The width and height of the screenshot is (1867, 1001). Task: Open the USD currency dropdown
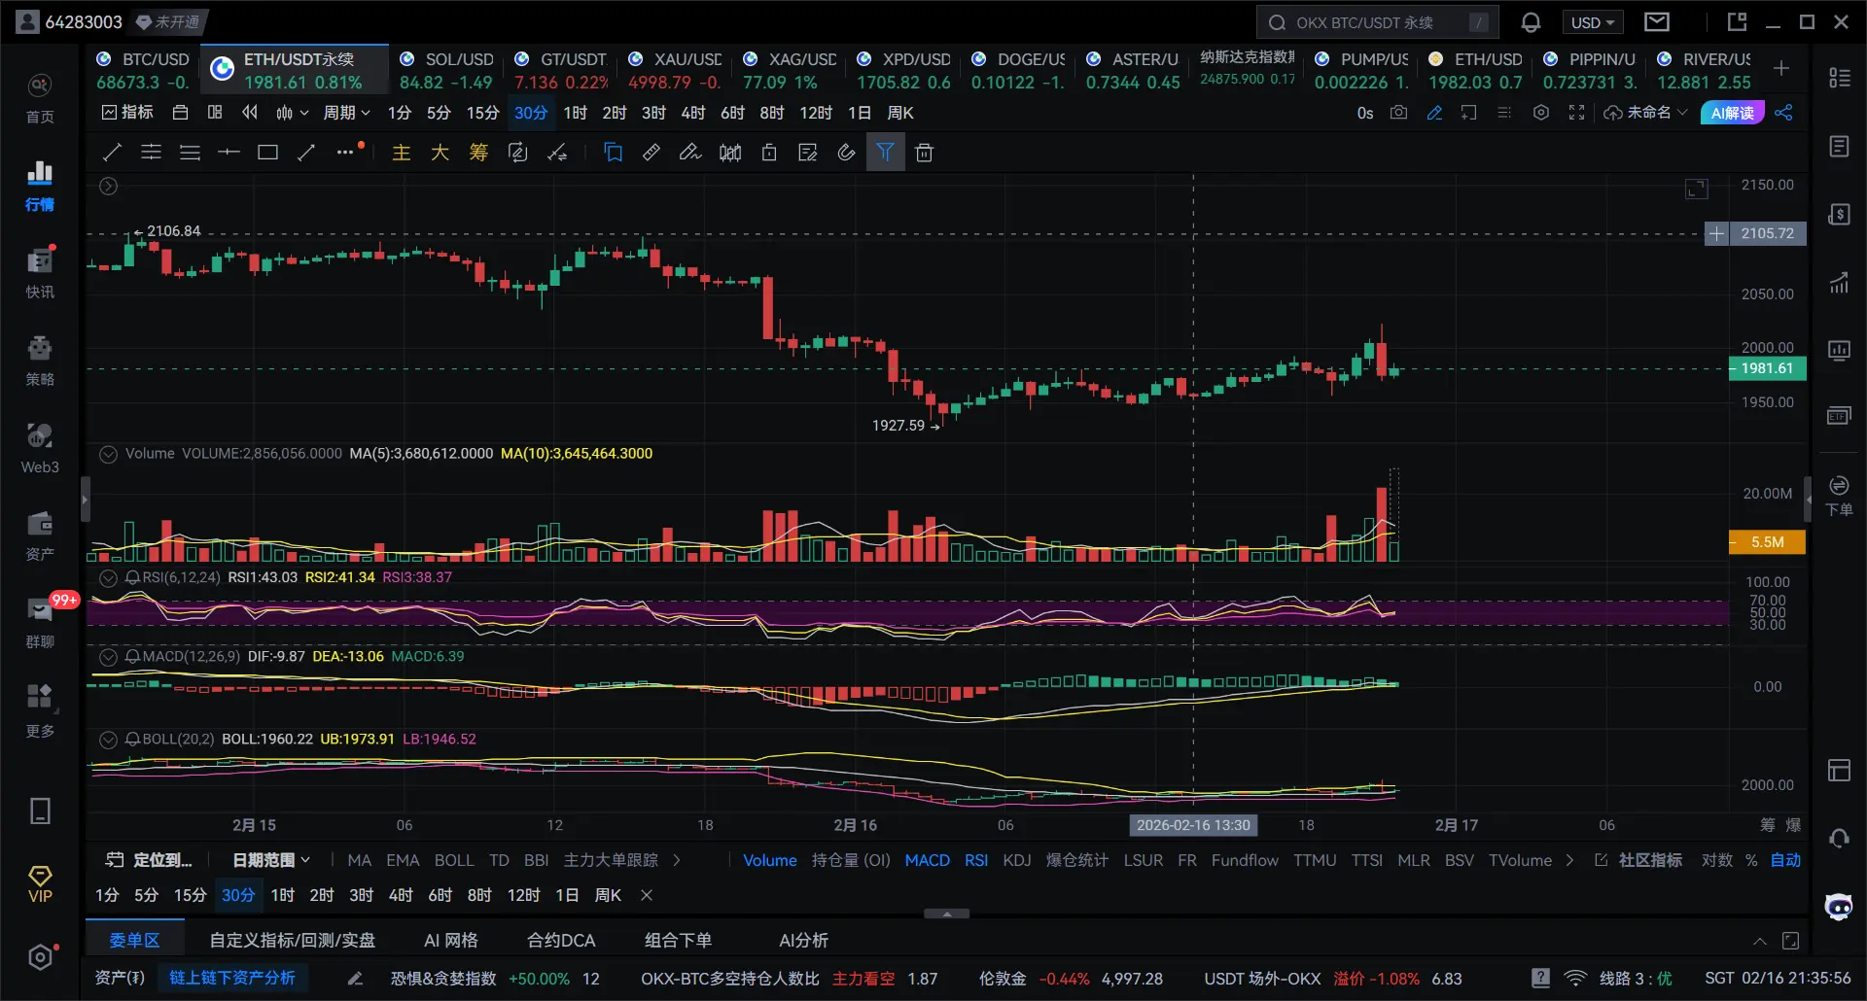(x=1593, y=22)
